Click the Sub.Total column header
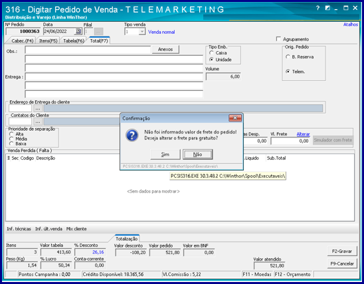Image resolution: width=364 pixels, height=284 pixels. pyautogui.click(x=276, y=158)
